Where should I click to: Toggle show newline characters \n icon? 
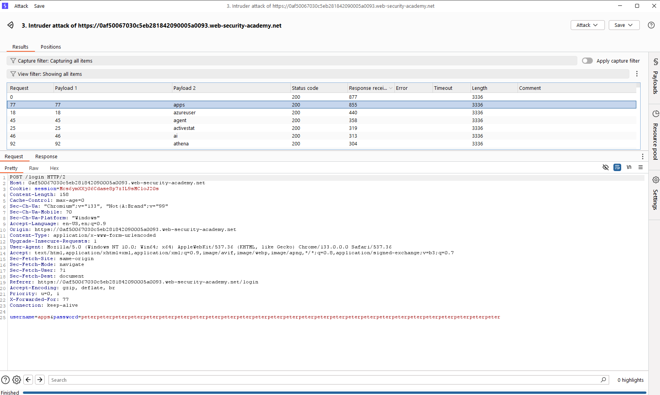tap(629, 167)
